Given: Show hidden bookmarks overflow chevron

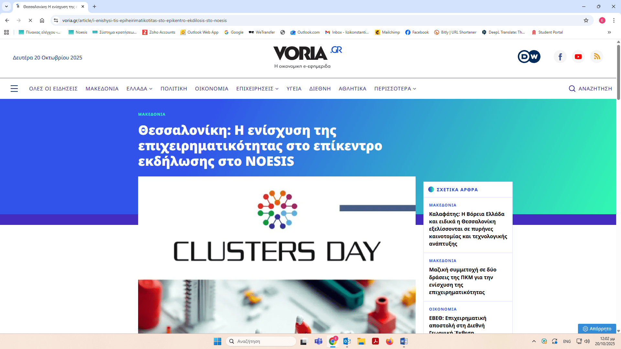Looking at the screenshot, I should click(x=609, y=32).
